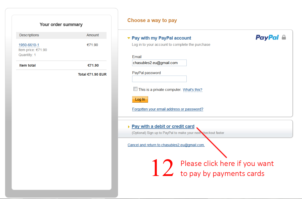
Task: Choose Pay with a debit or credit card
Action: [163, 126]
